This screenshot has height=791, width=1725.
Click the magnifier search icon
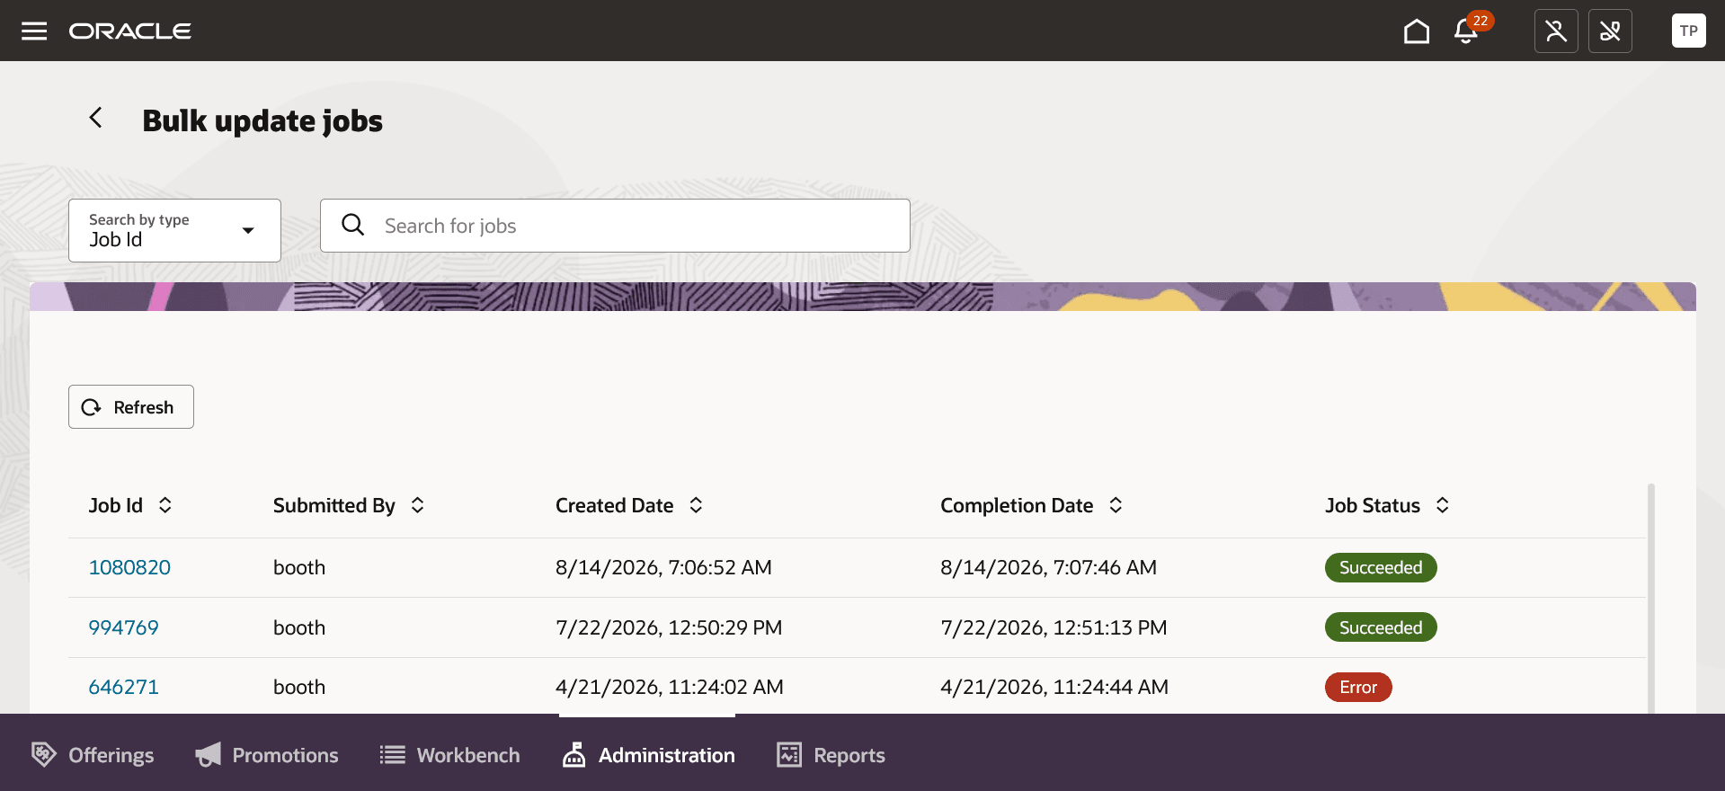[x=353, y=225]
